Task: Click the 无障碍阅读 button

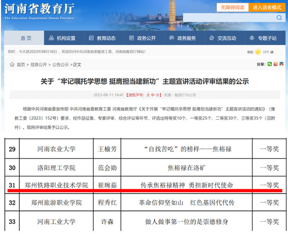Action: pyautogui.click(x=233, y=7)
